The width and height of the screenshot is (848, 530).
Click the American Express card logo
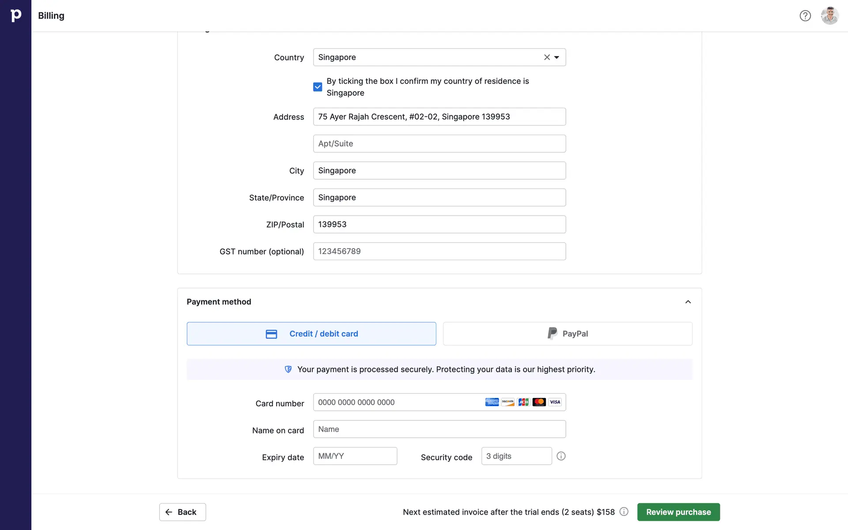pos(492,402)
